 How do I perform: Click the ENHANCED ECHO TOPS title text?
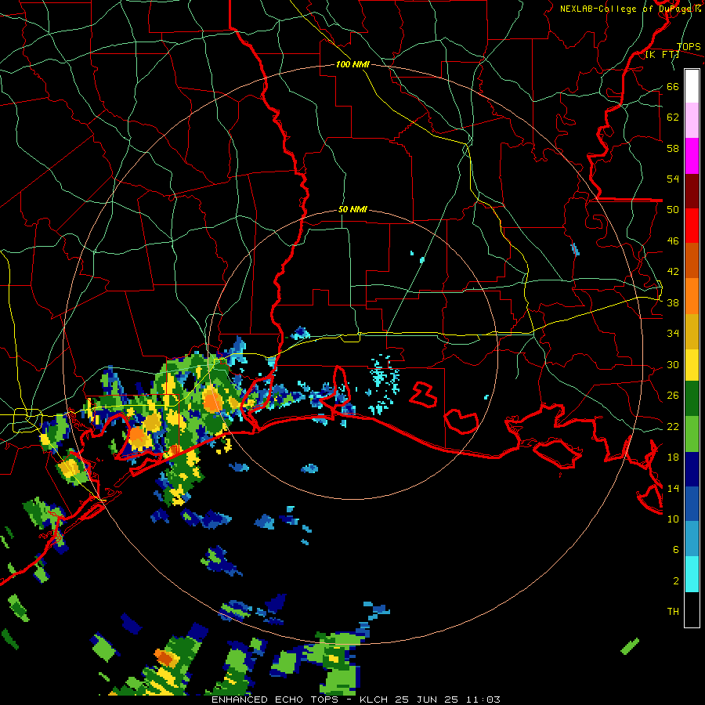(275, 700)
